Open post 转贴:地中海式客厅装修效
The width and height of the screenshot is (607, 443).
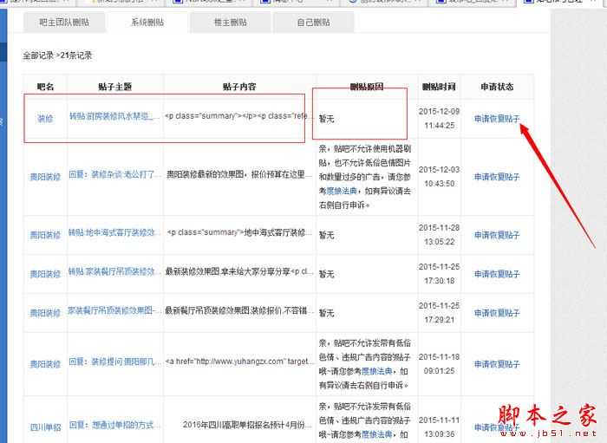tap(115, 234)
